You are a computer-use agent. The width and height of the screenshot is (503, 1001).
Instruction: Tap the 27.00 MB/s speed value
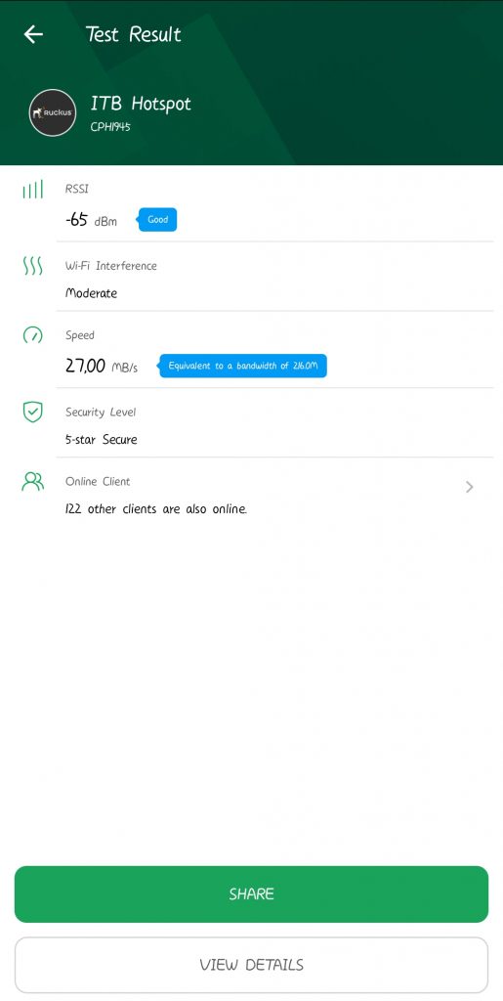pyautogui.click(x=102, y=366)
